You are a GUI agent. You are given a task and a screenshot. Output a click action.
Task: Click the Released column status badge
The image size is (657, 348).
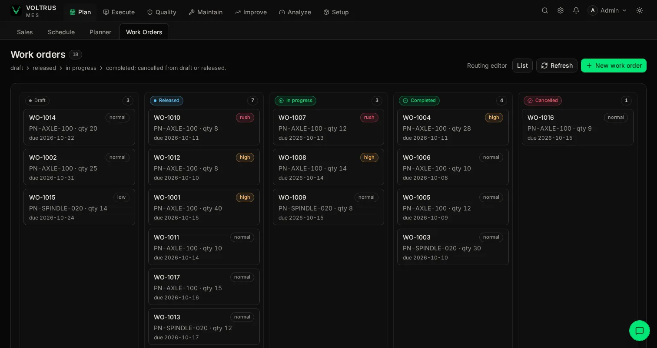pyautogui.click(x=166, y=101)
